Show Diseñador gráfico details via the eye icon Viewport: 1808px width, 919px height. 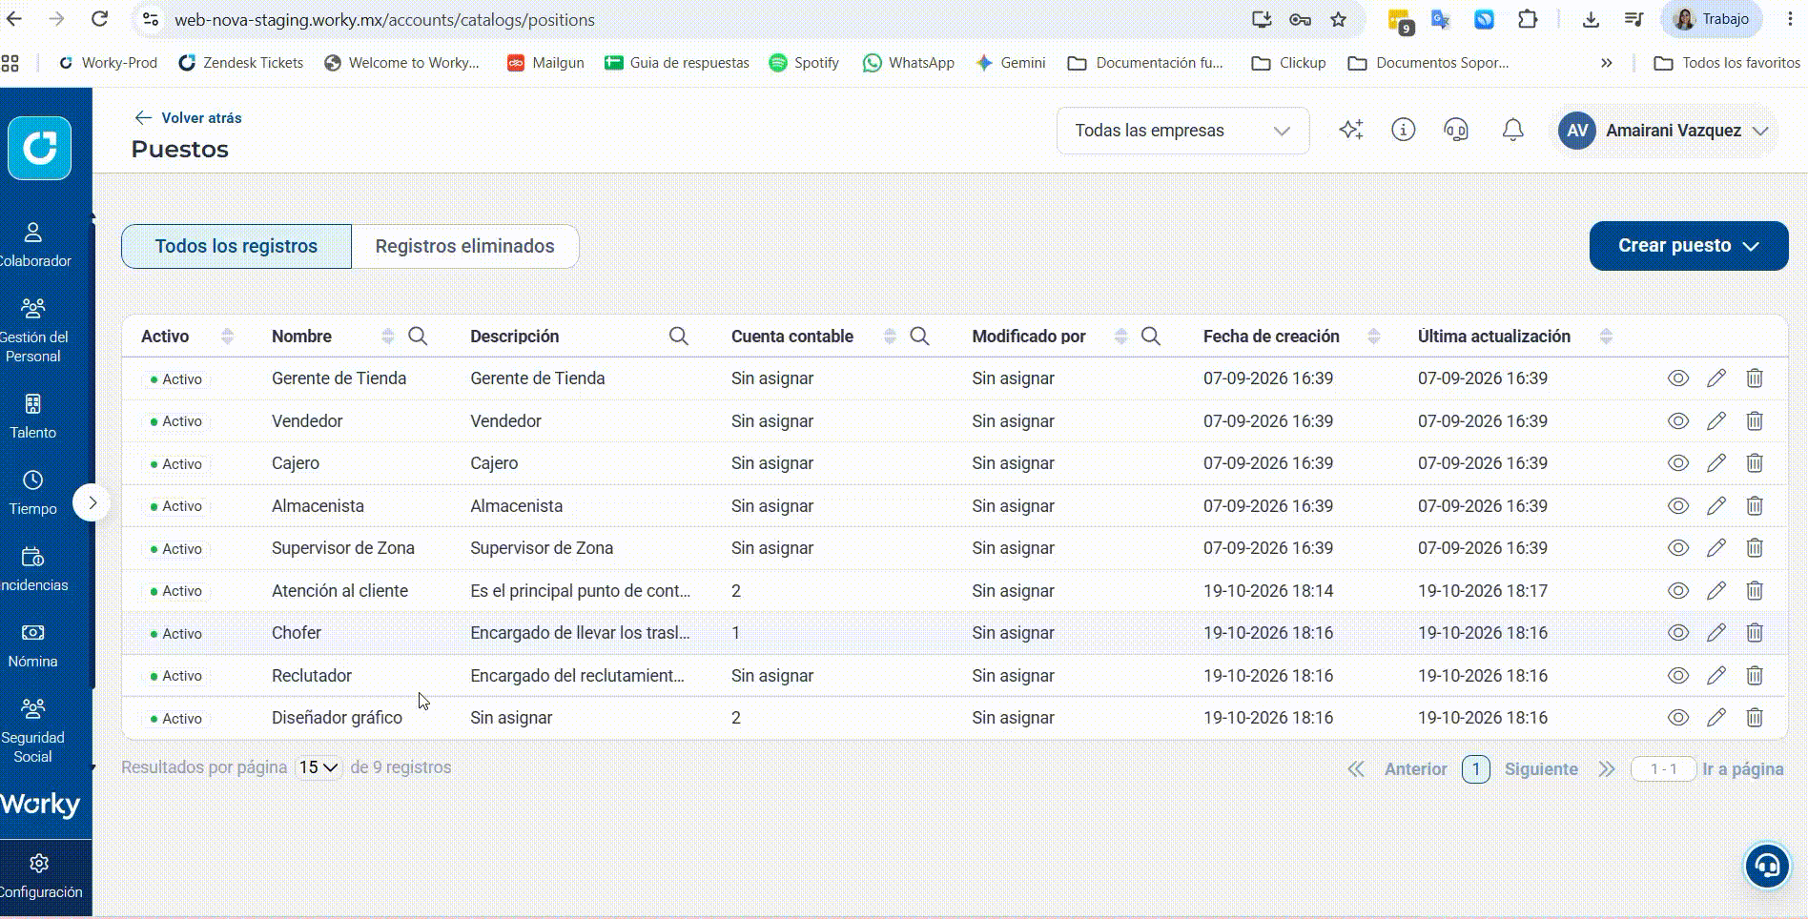pos(1677,718)
